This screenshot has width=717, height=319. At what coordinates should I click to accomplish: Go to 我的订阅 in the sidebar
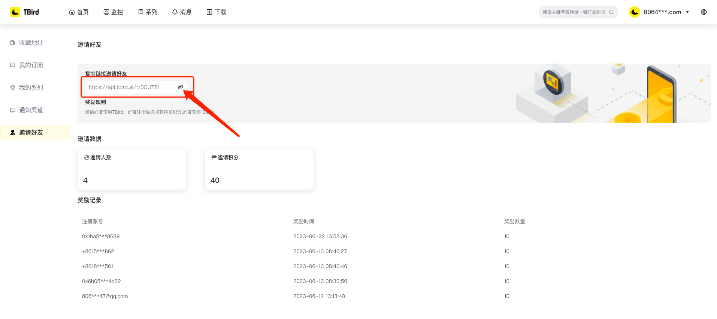(31, 65)
